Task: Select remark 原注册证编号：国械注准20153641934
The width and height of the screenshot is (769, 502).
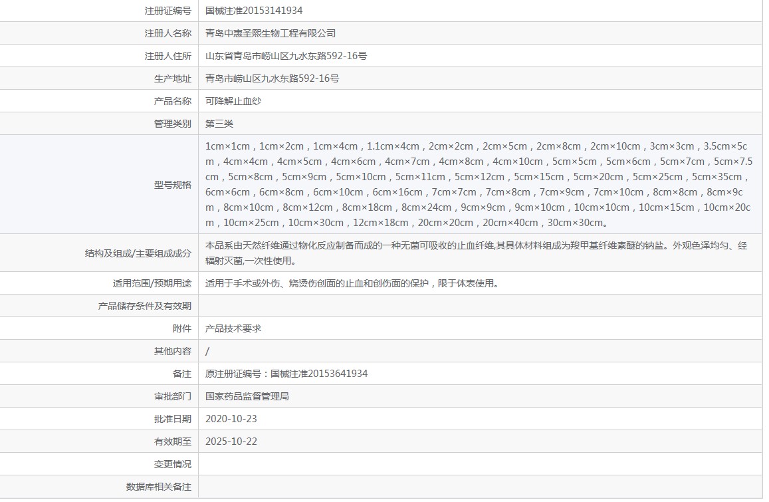Action: point(286,374)
